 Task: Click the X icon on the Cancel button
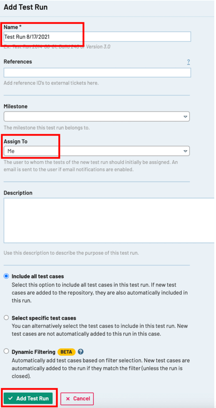[x=68, y=399]
